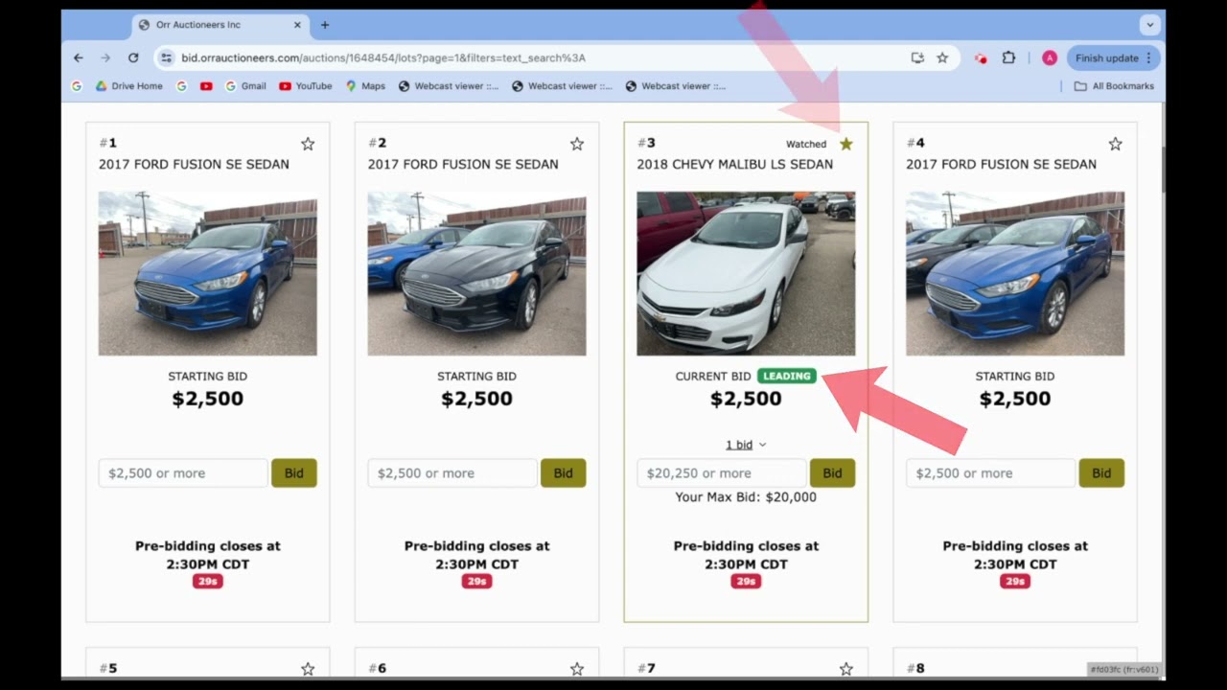Unwatch lot #3 Chevy Malibu star
This screenshot has width=1227, height=690.
coord(845,144)
